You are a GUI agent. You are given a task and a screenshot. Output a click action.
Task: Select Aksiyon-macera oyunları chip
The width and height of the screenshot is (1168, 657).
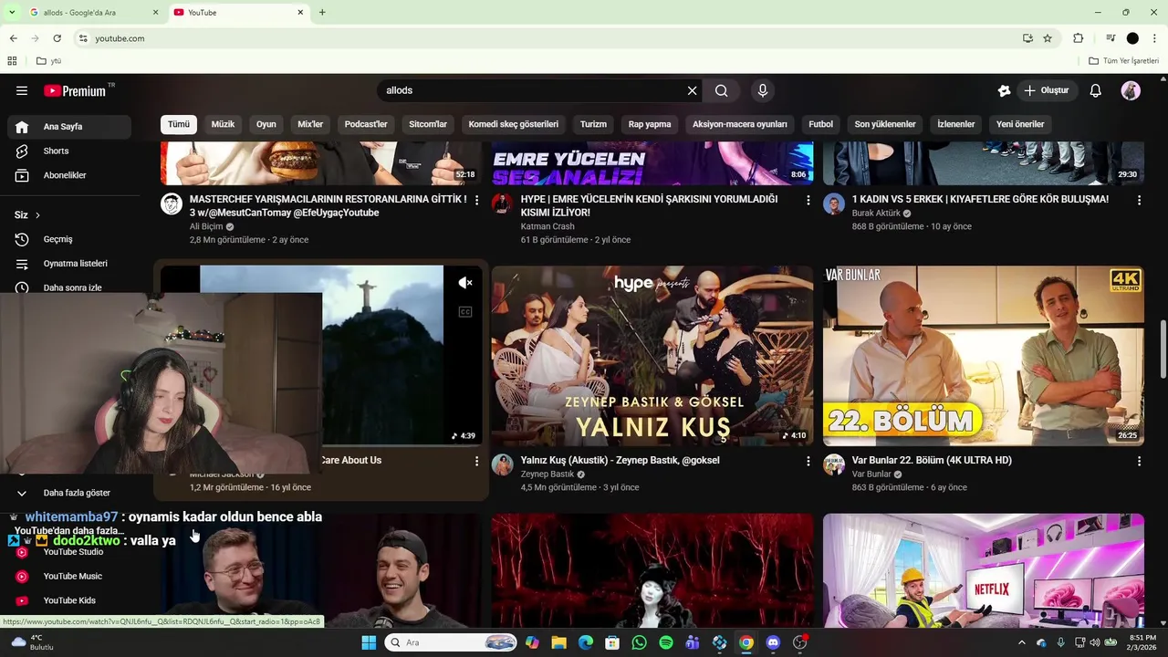point(739,124)
